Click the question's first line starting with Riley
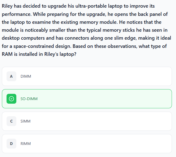 (x=78, y=6)
